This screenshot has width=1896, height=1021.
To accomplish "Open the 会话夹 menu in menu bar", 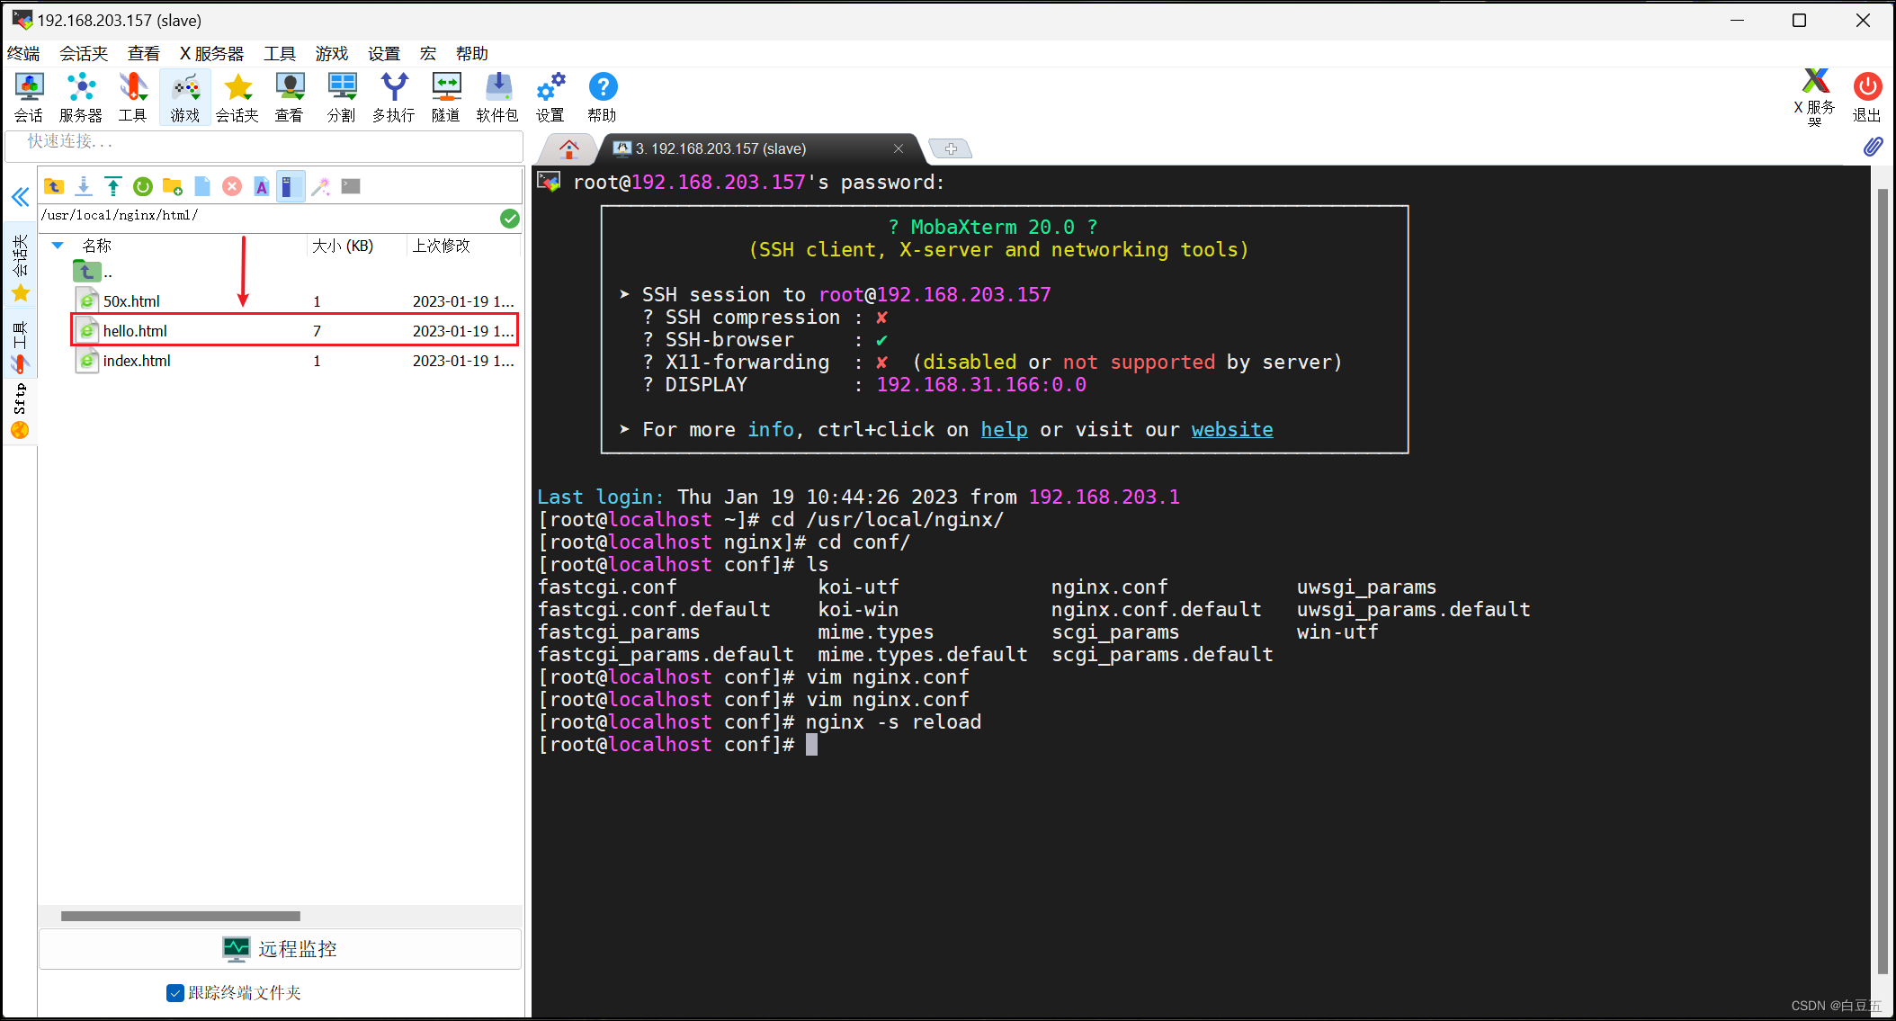I will tap(84, 53).
